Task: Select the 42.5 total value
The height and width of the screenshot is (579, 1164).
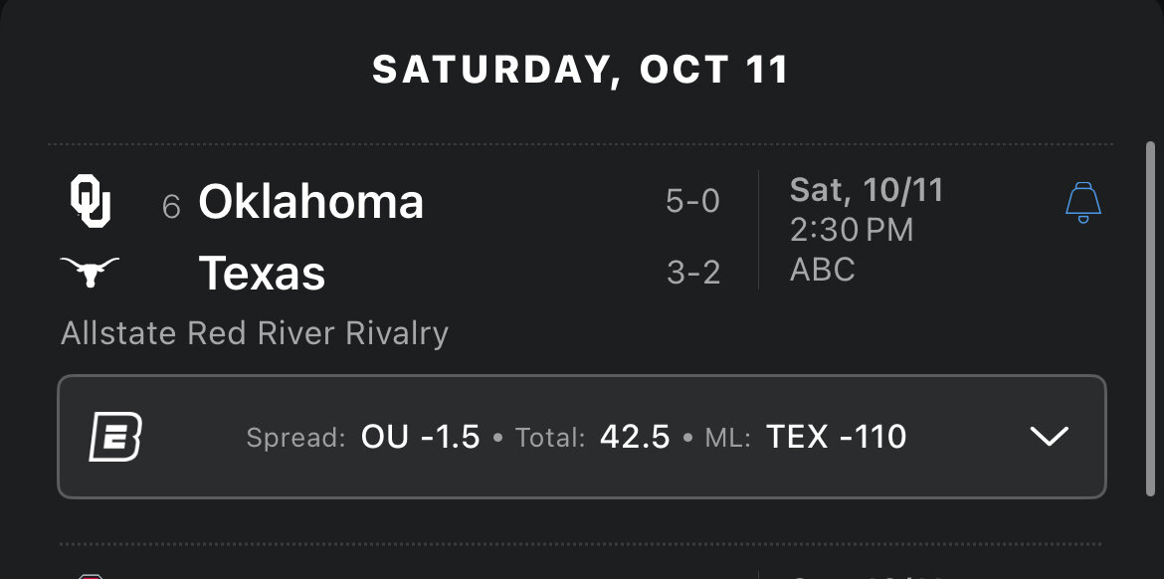Action: (635, 437)
